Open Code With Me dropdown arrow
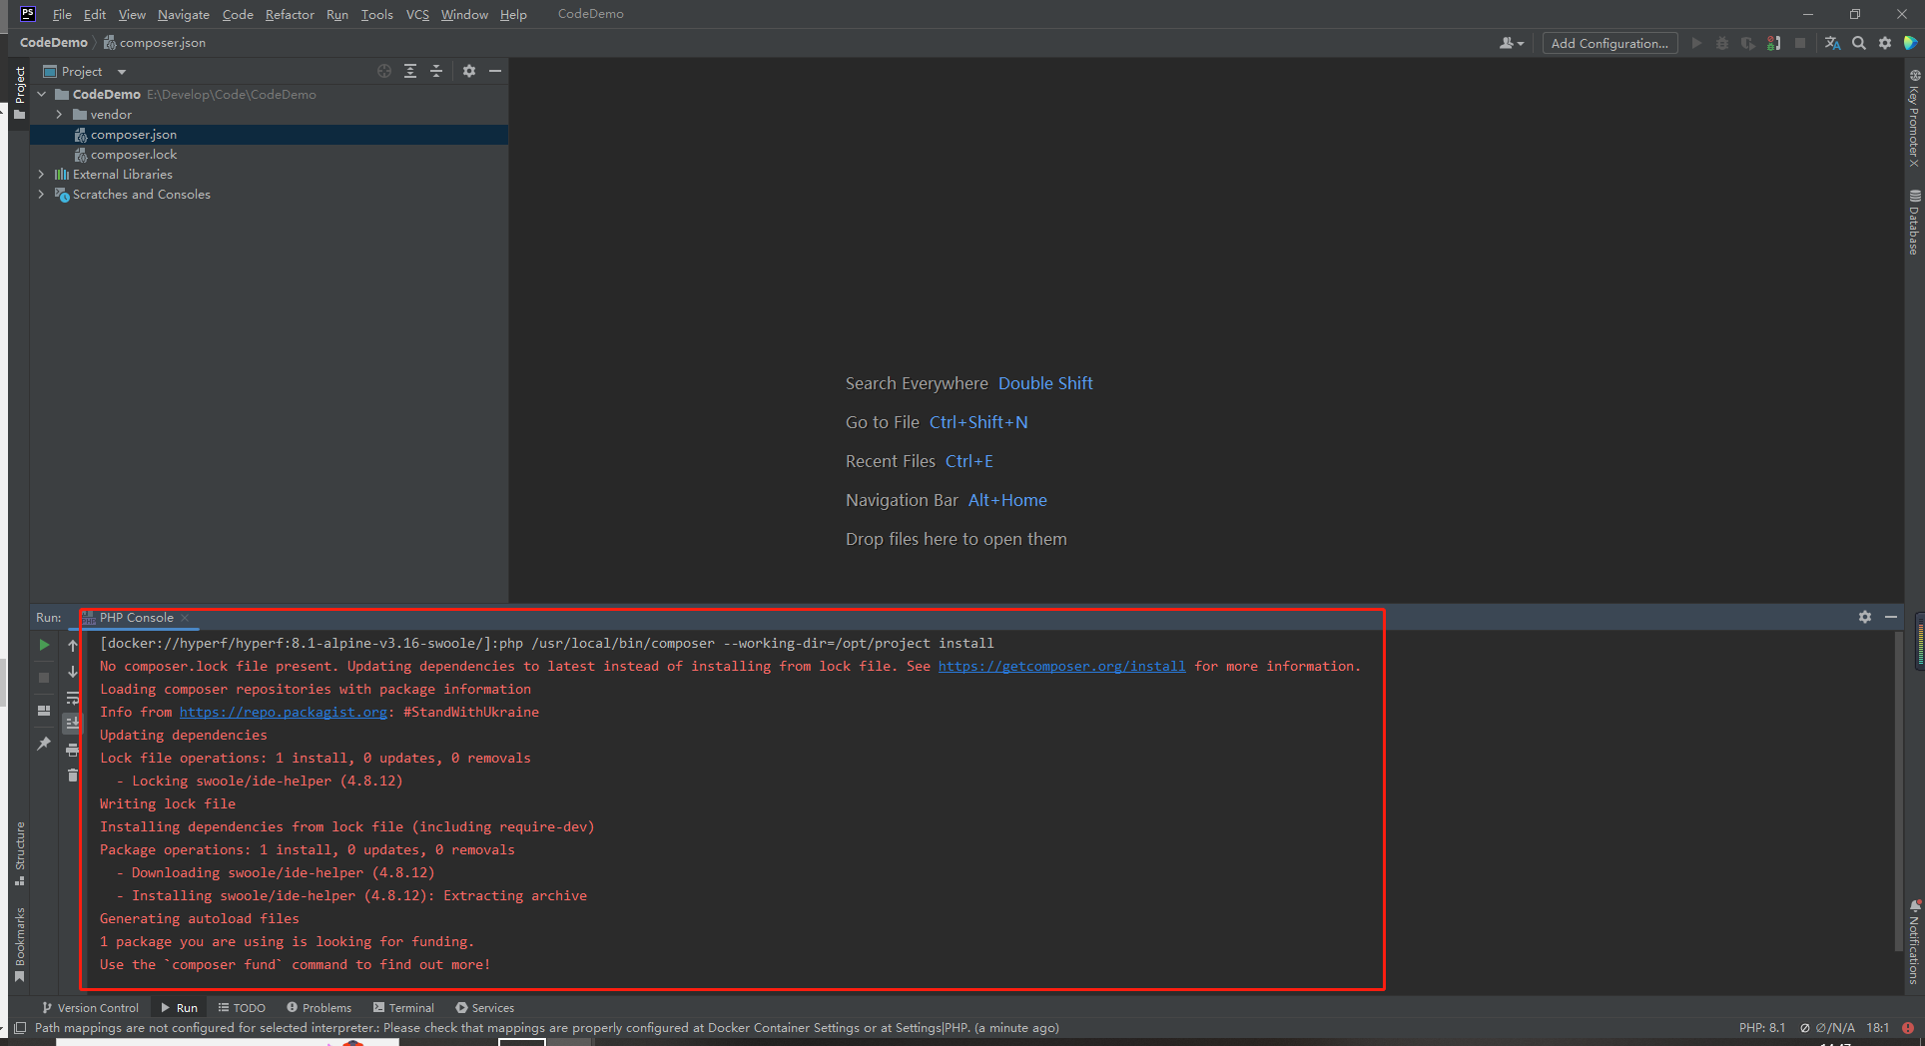 point(1521,44)
